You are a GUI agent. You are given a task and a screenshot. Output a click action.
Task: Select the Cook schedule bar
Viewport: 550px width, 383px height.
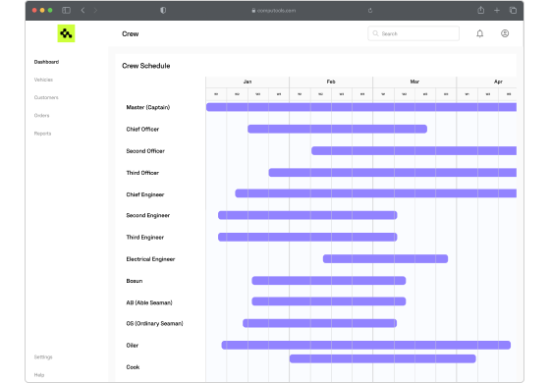coord(383,358)
